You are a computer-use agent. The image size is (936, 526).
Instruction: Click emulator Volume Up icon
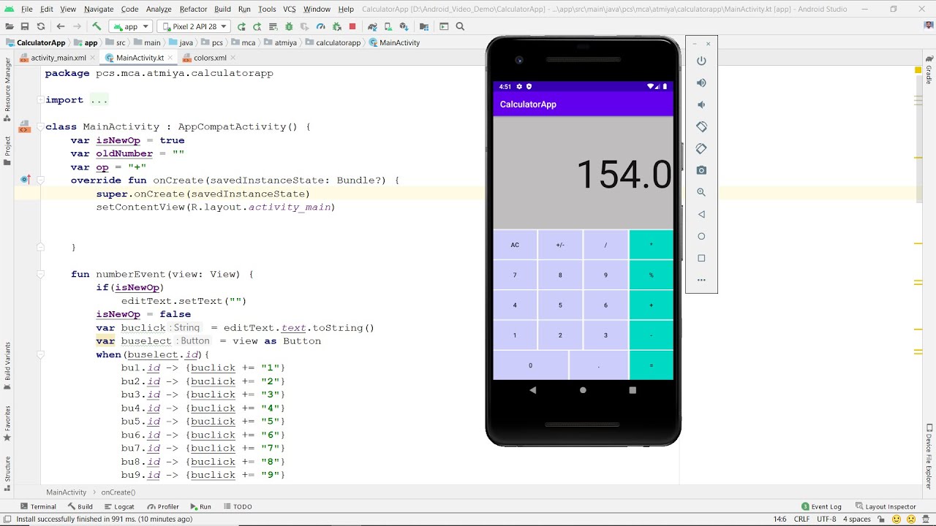coord(701,83)
